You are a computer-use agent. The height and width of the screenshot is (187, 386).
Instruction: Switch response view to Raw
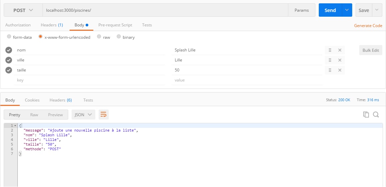click(x=34, y=115)
